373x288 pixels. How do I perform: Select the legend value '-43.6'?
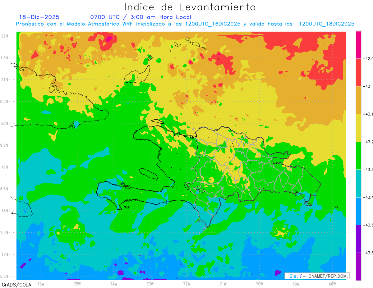point(367,253)
